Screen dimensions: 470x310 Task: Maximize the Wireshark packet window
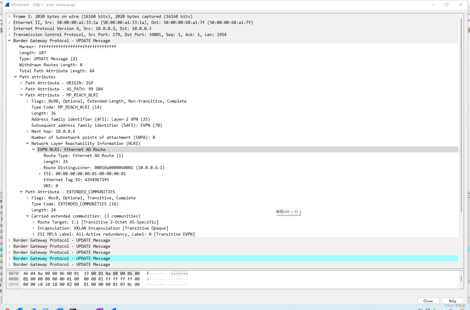447,5
